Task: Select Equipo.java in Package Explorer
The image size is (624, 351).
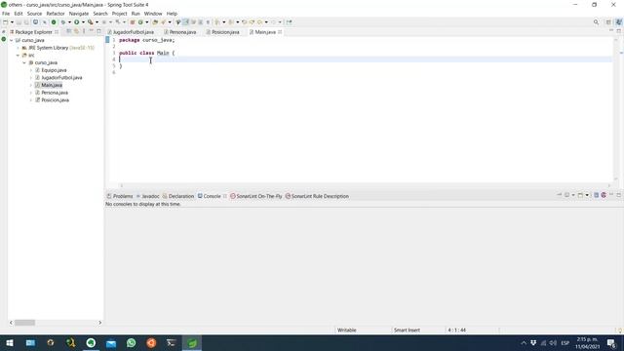Action: (54, 70)
